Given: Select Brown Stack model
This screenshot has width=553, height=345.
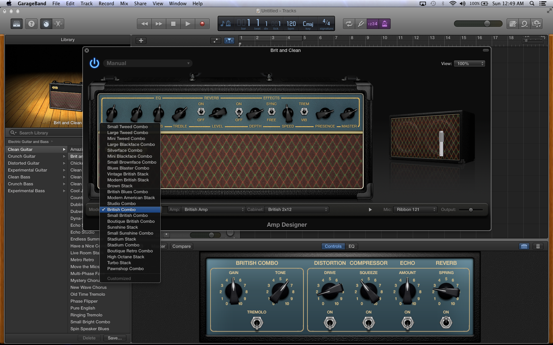Looking at the screenshot, I should [x=130, y=186].
